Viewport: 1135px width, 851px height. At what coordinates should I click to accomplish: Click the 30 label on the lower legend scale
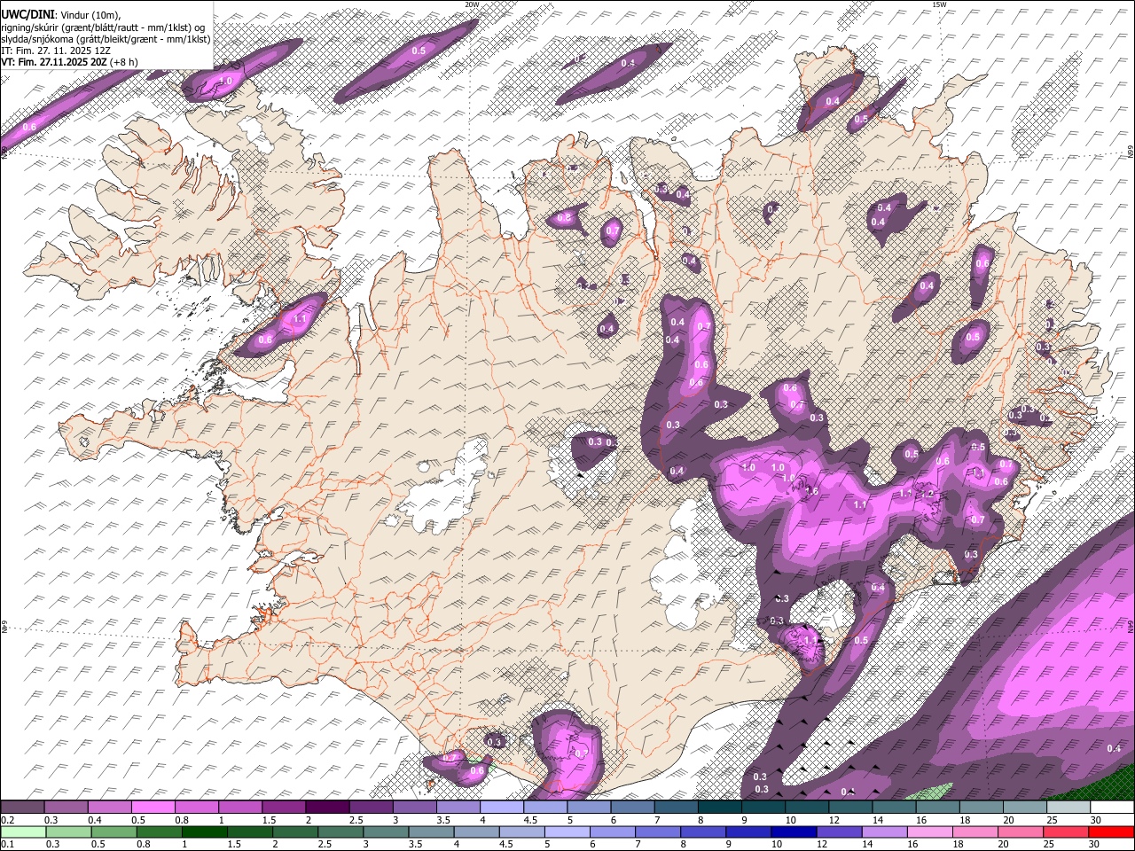click(1093, 845)
